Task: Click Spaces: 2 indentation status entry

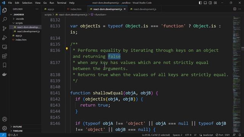Action: tap(177, 135)
